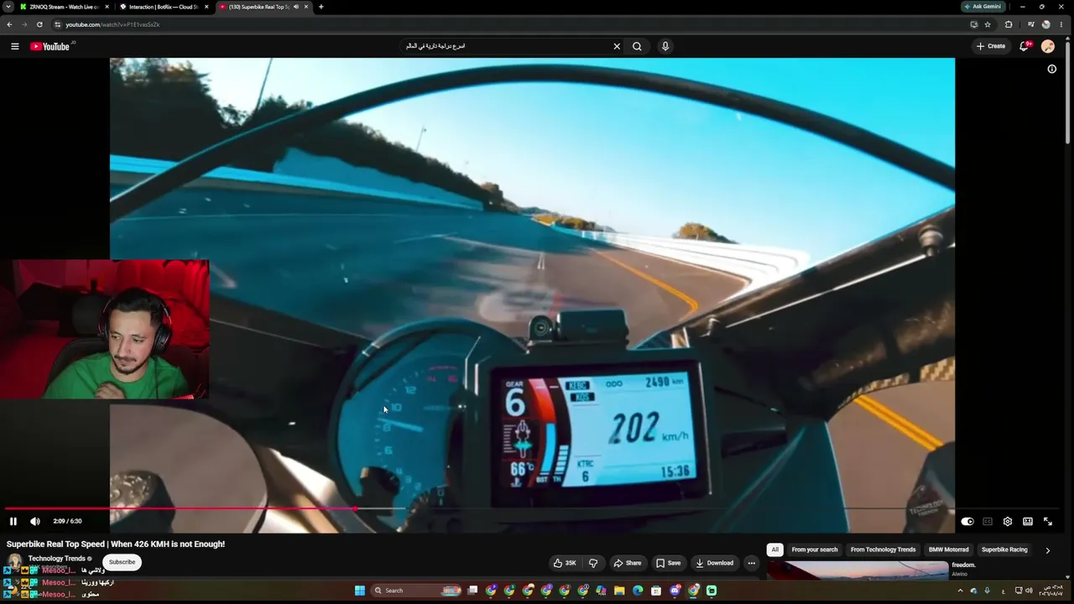Save video to a playlist
The image size is (1074, 604).
[x=669, y=563]
